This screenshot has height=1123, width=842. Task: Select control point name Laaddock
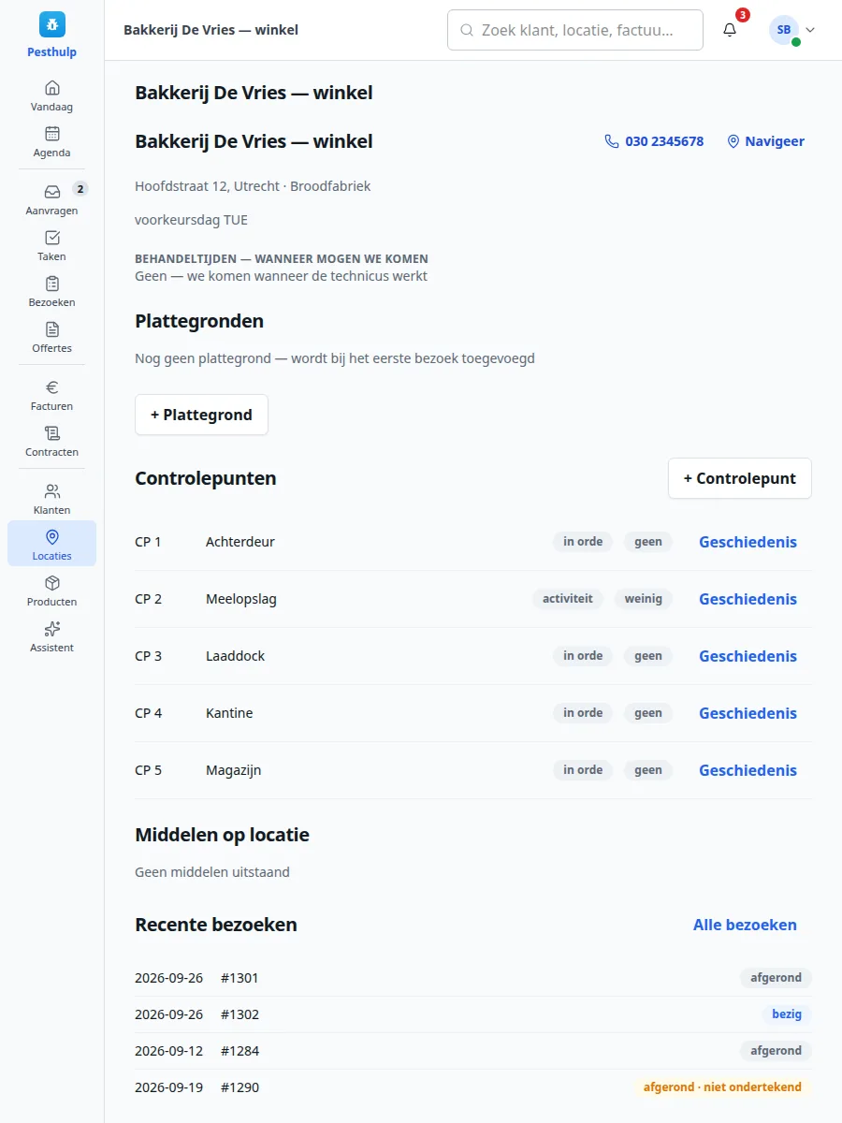point(235,656)
